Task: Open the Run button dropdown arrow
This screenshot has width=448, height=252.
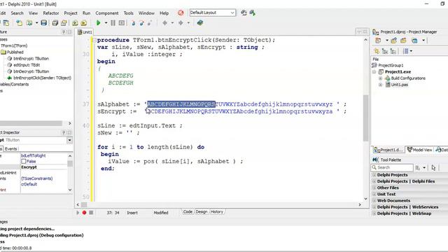Action: point(106,23)
